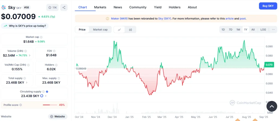Open the Maker (MKR) link

click(x=119, y=18)
